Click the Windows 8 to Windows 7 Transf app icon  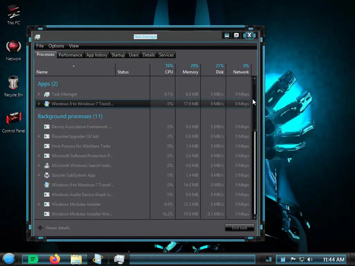point(47,104)
